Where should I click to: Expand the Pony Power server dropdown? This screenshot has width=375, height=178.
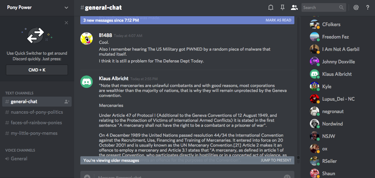tap(66, 7)
